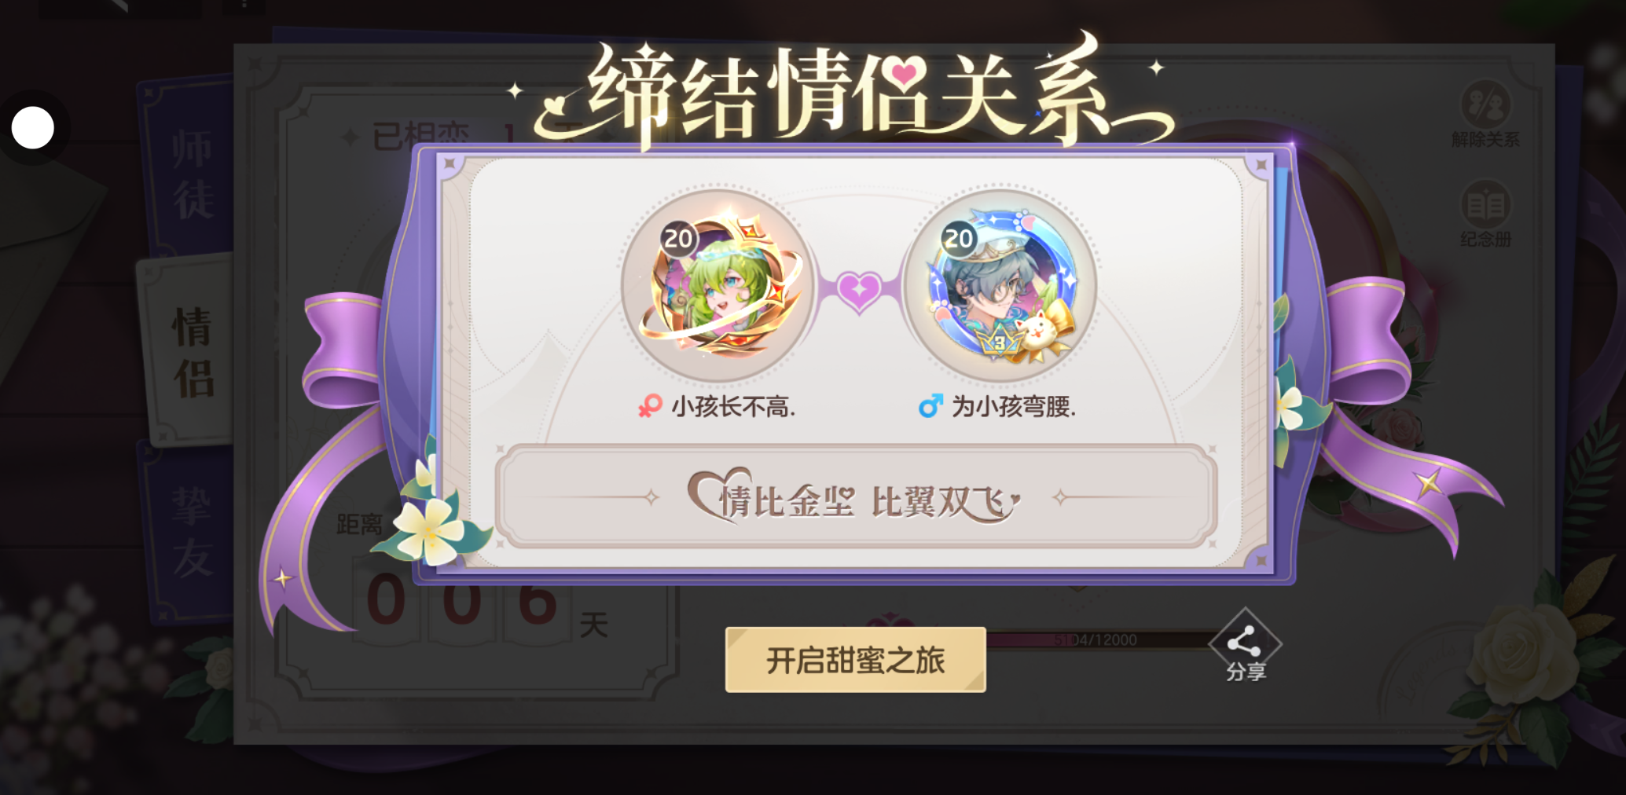Click the intimacy progress bar 12000
Screen dimensions: 1626x795
point(1100,639)
